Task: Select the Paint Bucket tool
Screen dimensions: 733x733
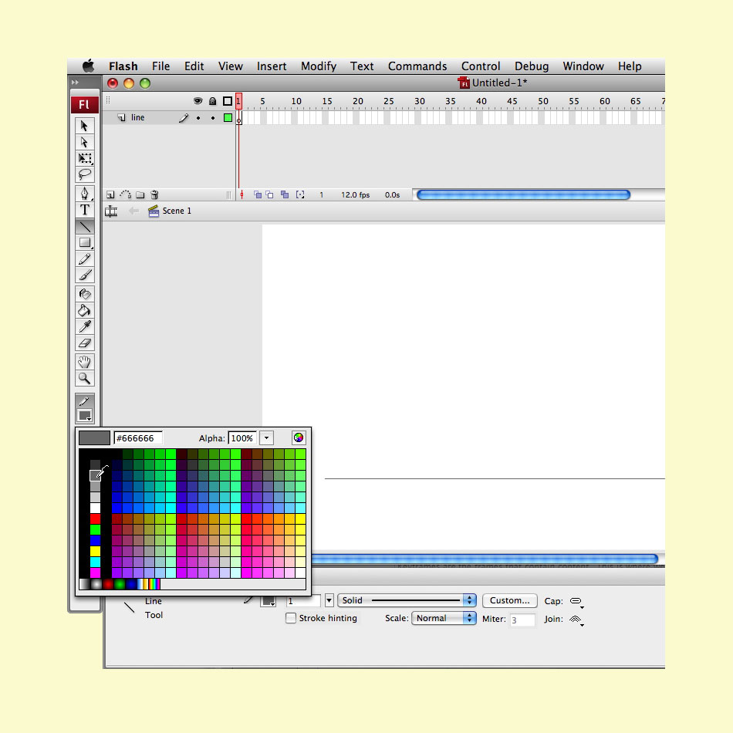Action: pyautogui.click(x=85, y=311)
